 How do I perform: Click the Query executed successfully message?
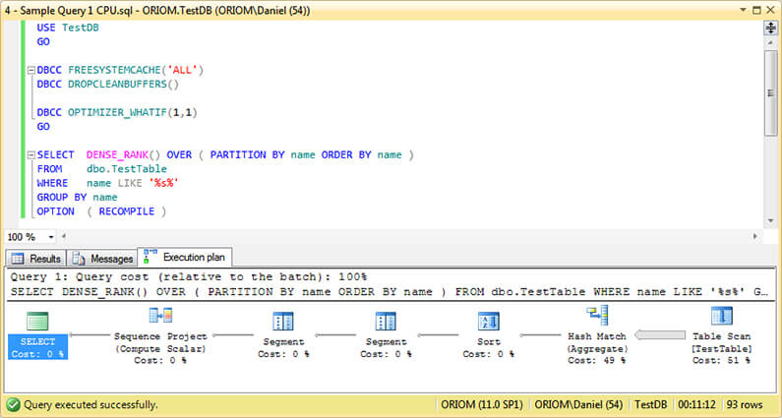click(x=90, y=404)
